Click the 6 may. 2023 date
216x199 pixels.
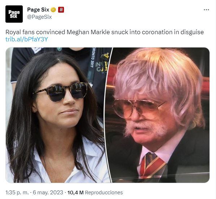48,193
